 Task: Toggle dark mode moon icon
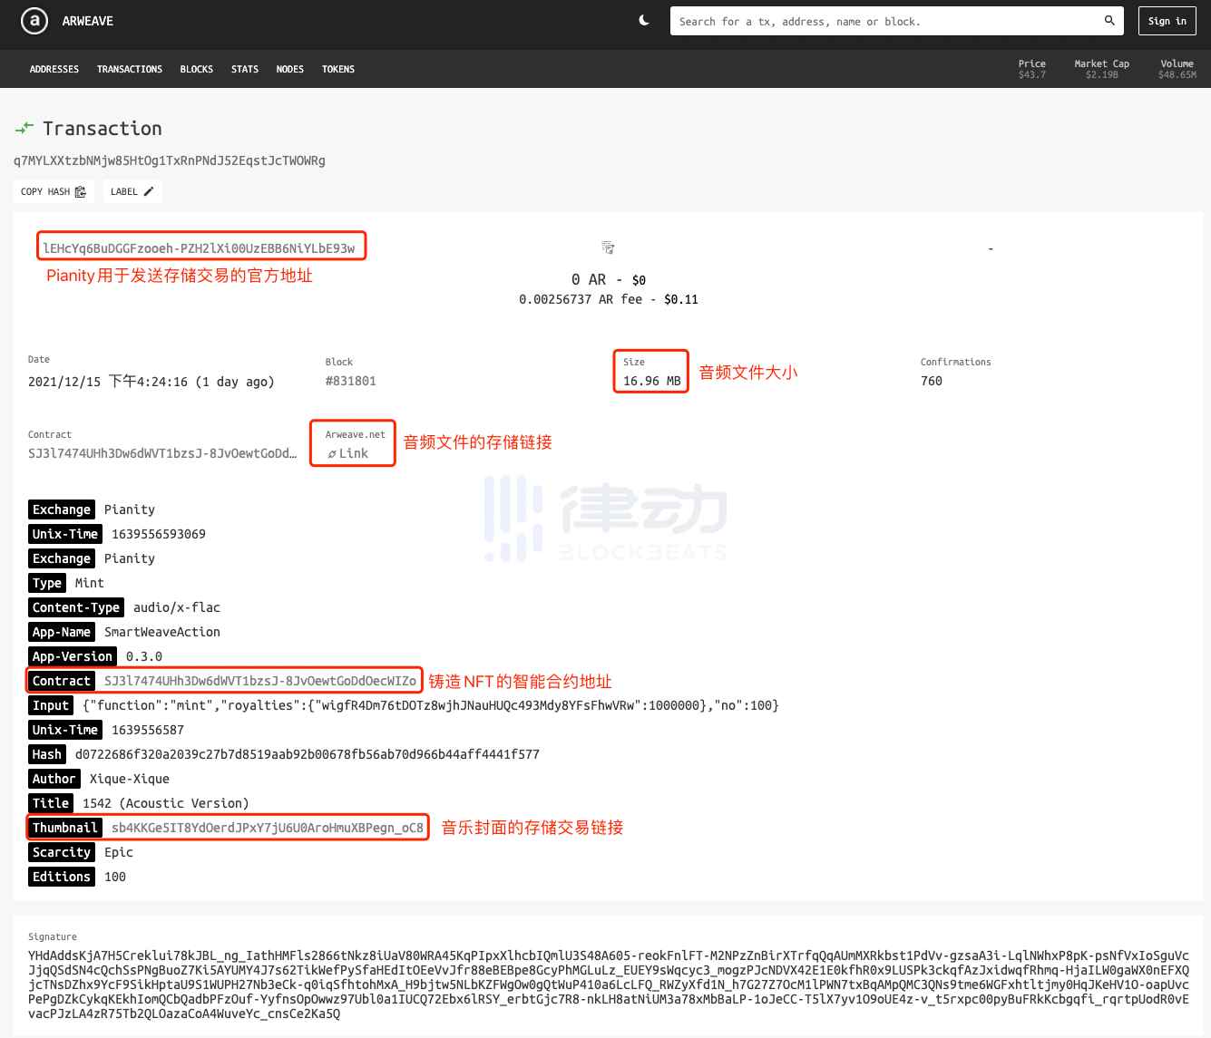(644, 21)
